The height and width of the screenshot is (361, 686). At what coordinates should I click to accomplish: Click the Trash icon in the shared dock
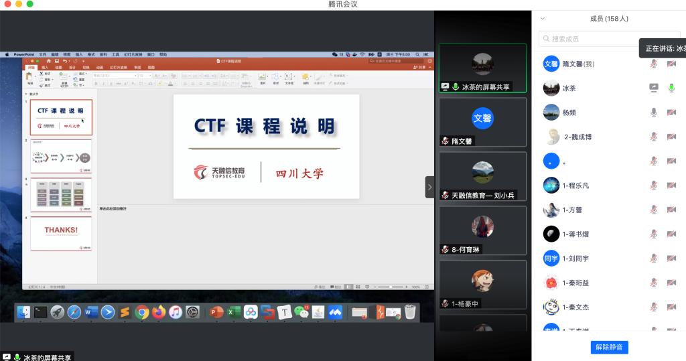[x=410, y=311]
